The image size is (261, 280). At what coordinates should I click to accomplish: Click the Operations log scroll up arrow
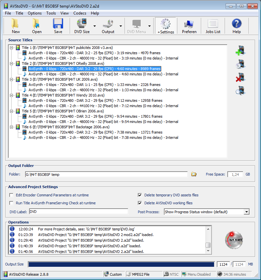coord(208,229)
